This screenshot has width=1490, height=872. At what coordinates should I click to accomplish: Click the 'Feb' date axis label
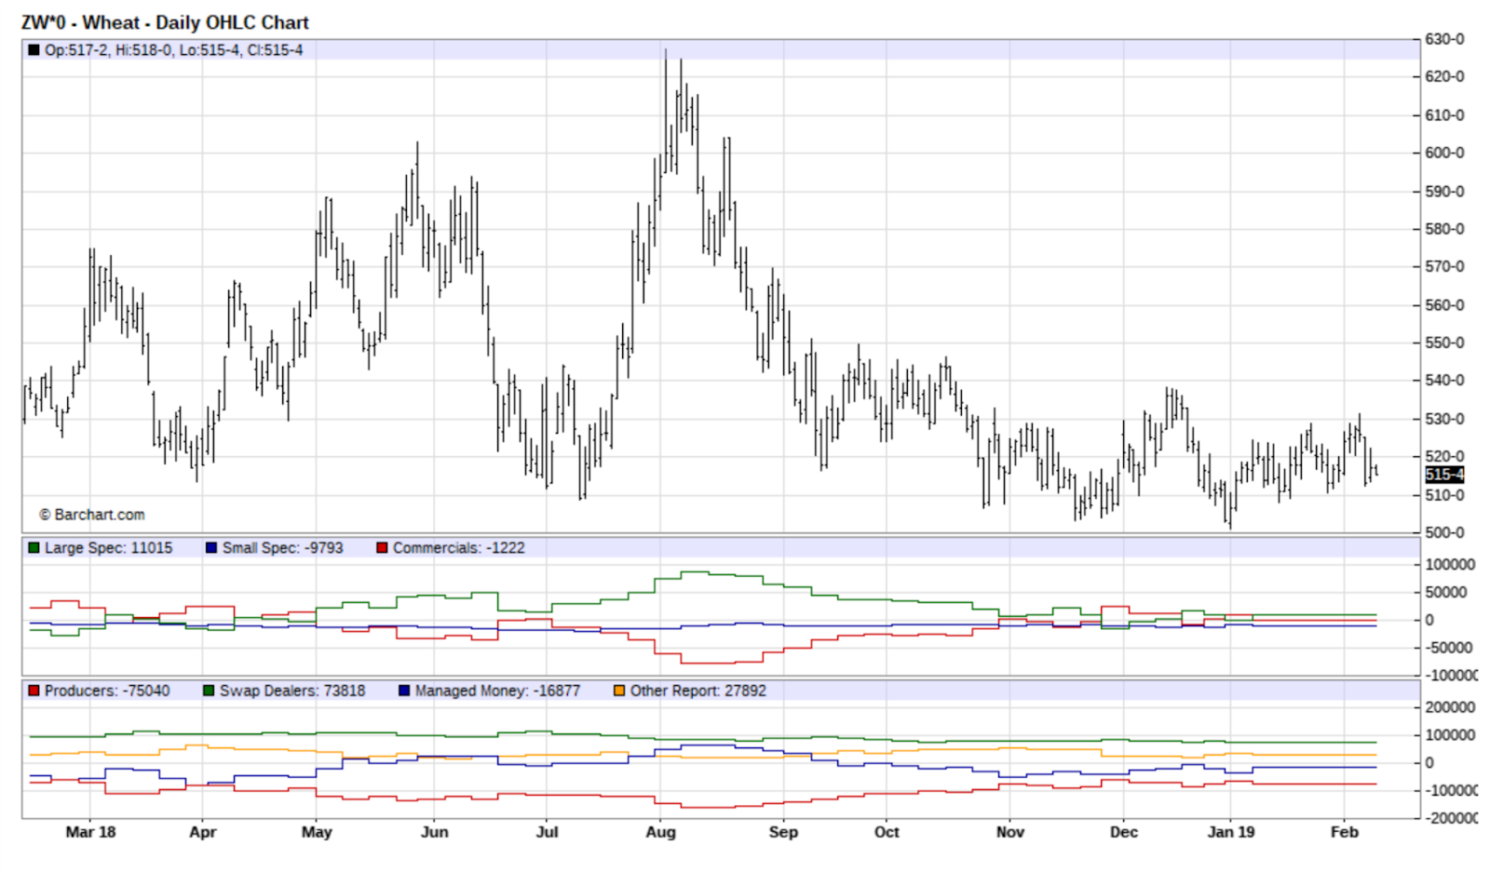click(x=1345, y=832)
